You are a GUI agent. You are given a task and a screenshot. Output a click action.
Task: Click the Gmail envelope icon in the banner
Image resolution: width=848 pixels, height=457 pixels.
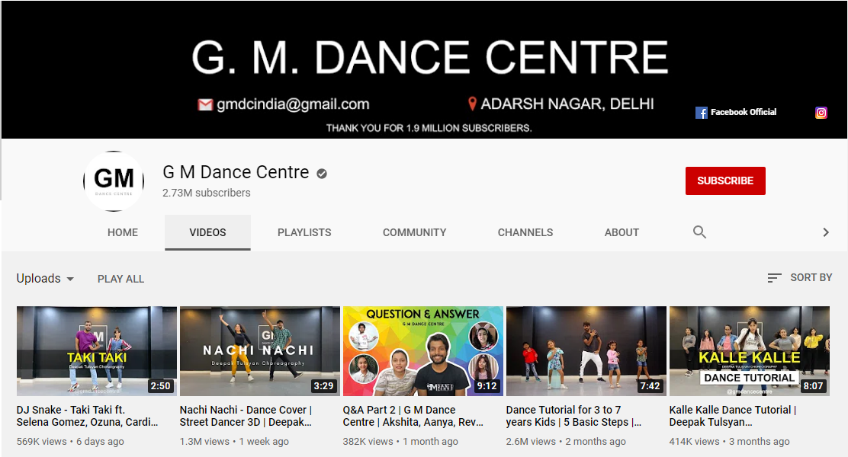tap(205, 104)
